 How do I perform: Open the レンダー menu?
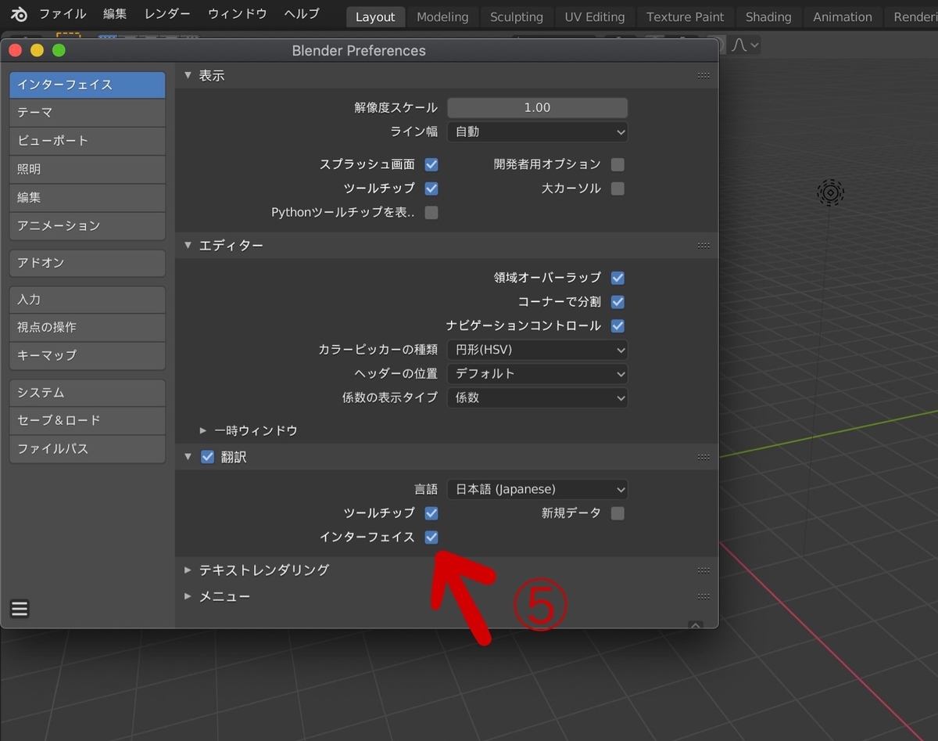point(167,14)
